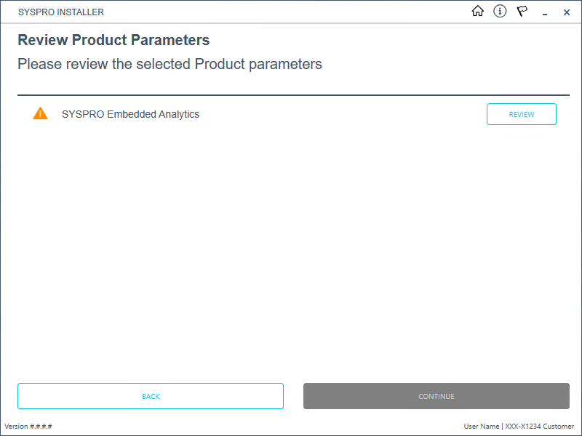The image size is (582, 436).
Task: Click the Review Product Parameters heading
Action: coord(113,40)
